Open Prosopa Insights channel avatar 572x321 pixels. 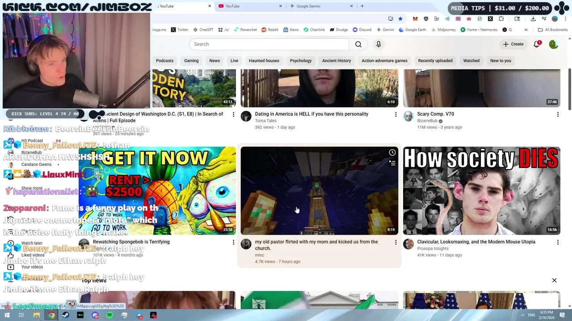click(x=408, y=244)
